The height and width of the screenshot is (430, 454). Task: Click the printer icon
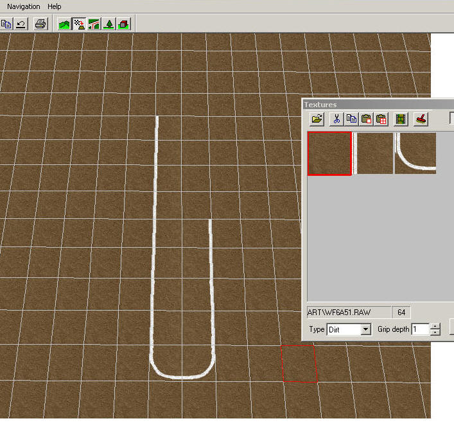[40, 24]
